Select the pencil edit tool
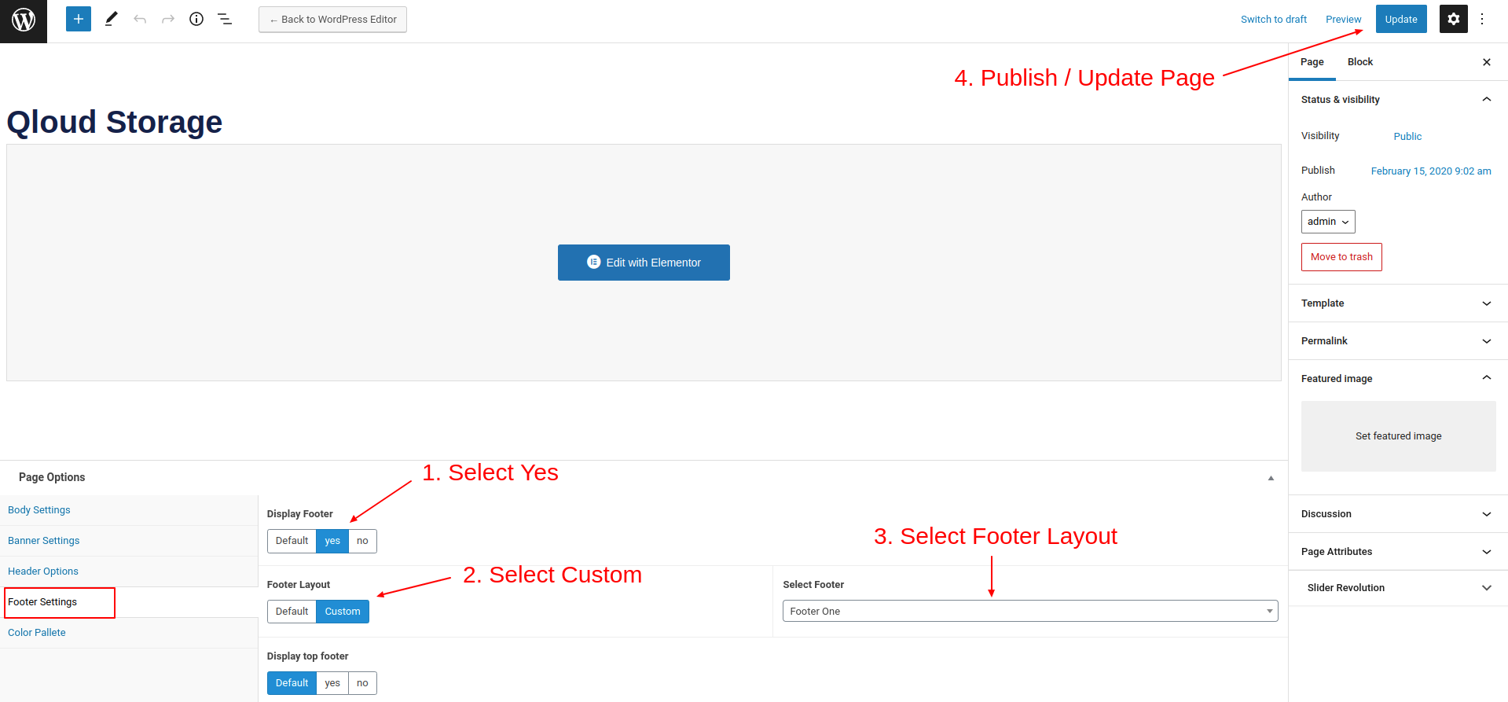Image resolution: width=1508 pixels, height=702 pixels. pyautogui.click(x=111, y=19)
